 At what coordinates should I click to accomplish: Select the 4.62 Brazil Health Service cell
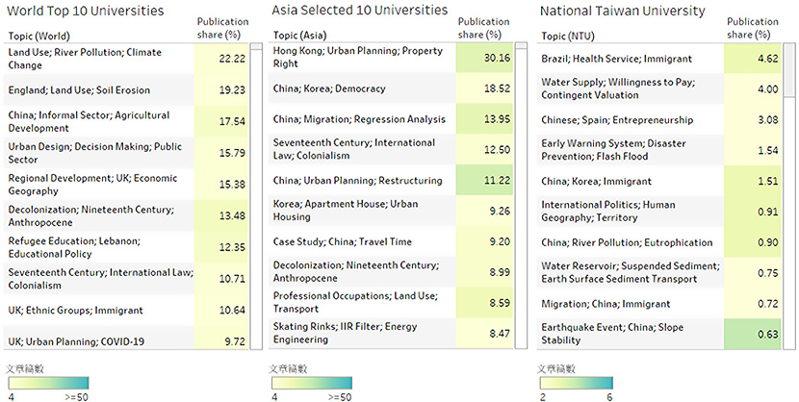[753, 59]
